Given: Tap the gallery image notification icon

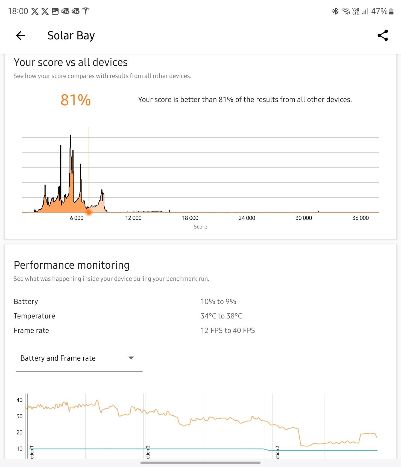Looking at the screenshot, I should tap(55, 11).
